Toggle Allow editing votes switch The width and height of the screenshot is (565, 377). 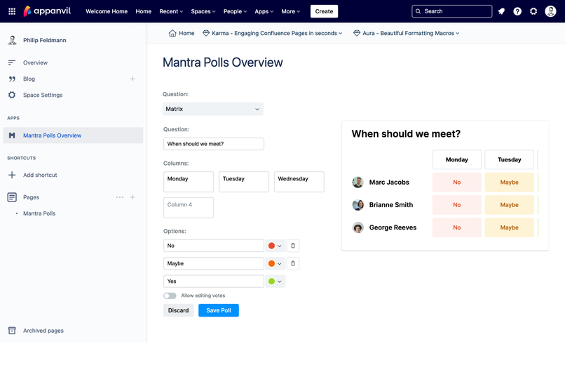pos(170,296)
